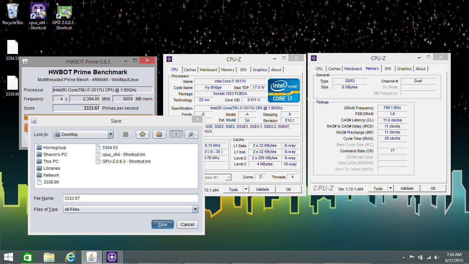Create New Folder in Save dialog

tap(159, 134)
